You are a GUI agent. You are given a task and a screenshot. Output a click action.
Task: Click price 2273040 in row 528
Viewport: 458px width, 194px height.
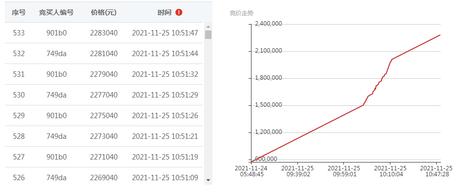click(104, 136)
